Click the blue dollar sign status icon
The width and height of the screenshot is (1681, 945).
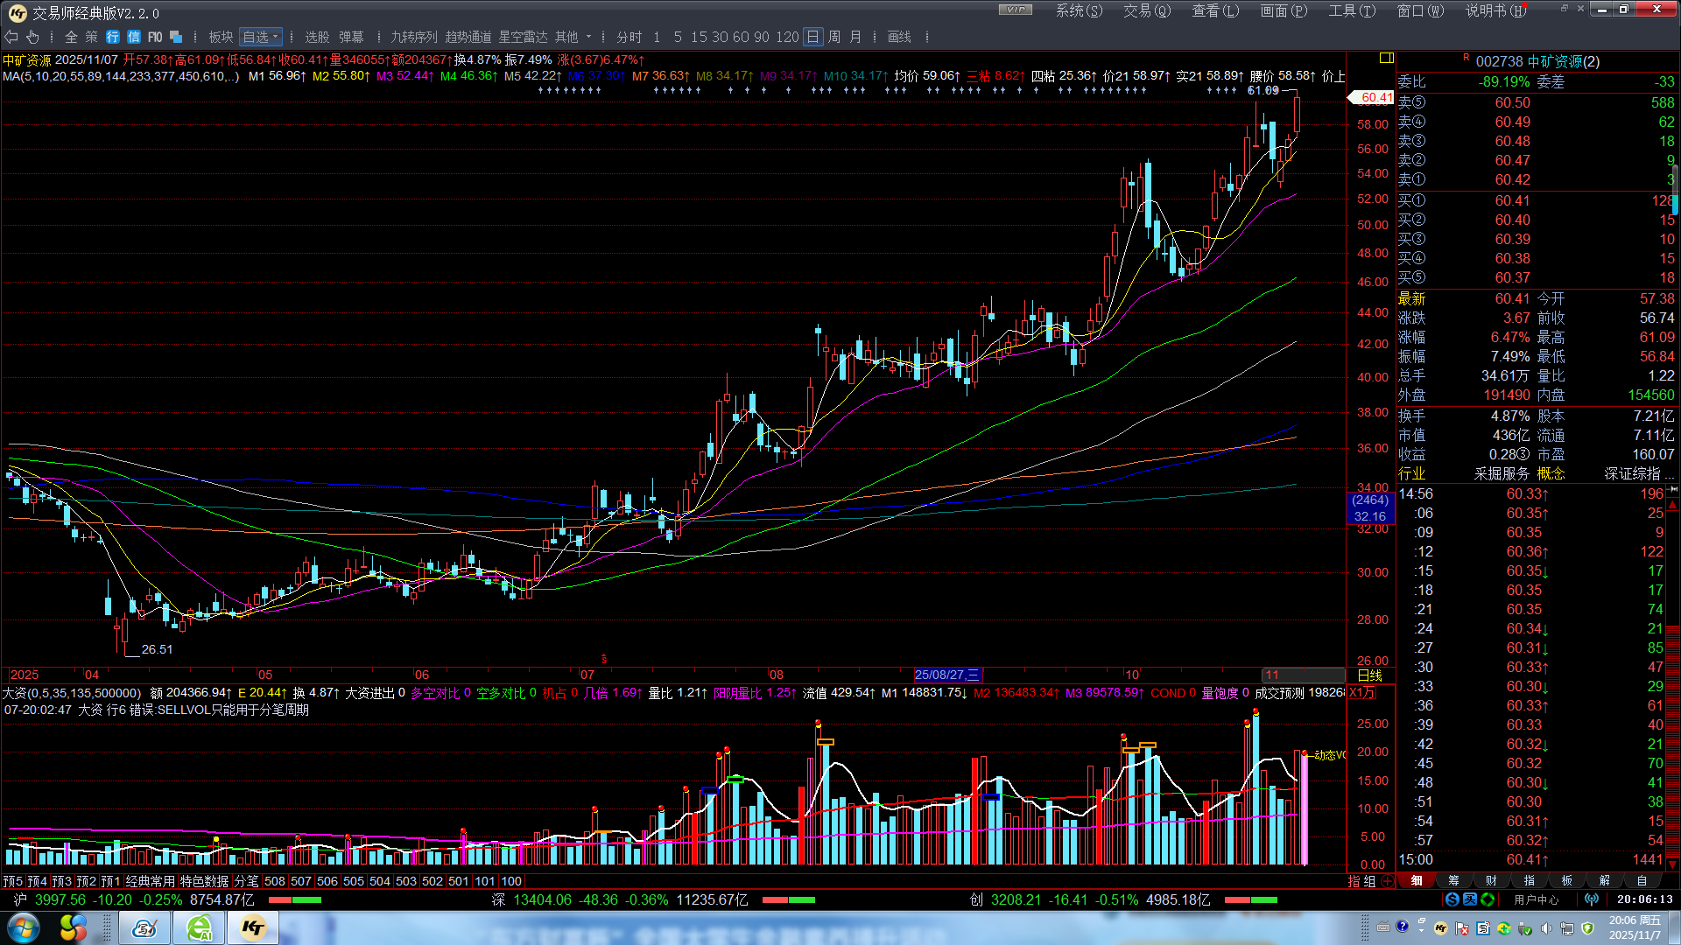pyautogui.click(x=1452, y=899)
